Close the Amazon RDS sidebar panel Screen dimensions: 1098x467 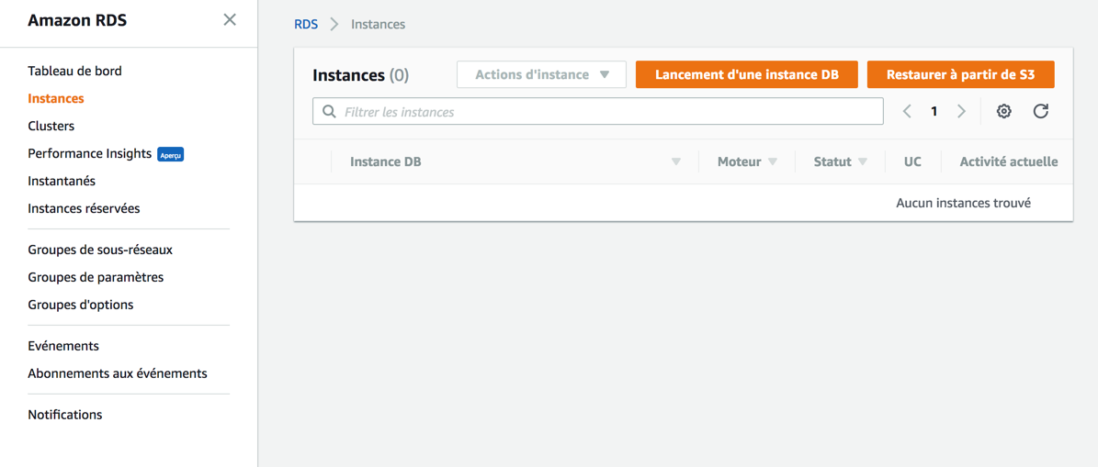(x=230, y=20)
